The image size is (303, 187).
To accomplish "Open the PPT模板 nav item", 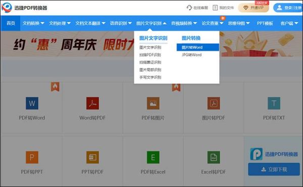I will pyautogui.click(x=265, y=23).
